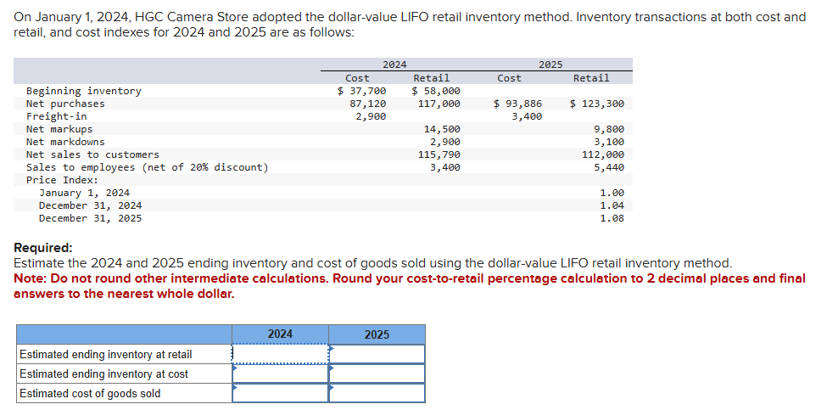This screenshot has width=827, height=410.
Task: Click the 2025 net markups value 9,800
Action: (x=609, y=129)
